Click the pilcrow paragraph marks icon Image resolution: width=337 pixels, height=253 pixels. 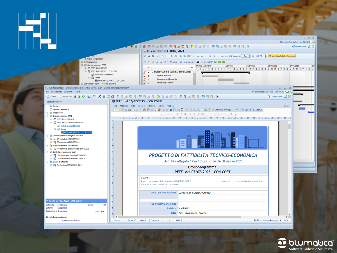coord(231,114)
